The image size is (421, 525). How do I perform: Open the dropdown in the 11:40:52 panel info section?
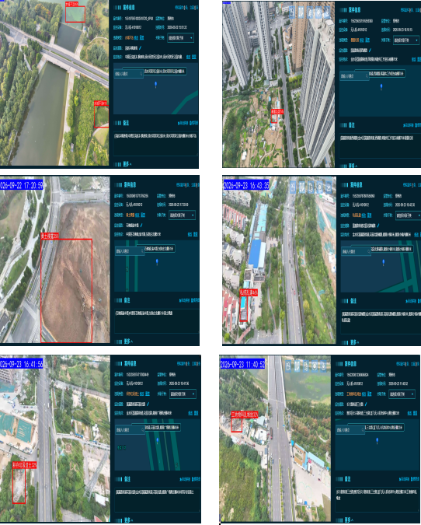[402, 394]
